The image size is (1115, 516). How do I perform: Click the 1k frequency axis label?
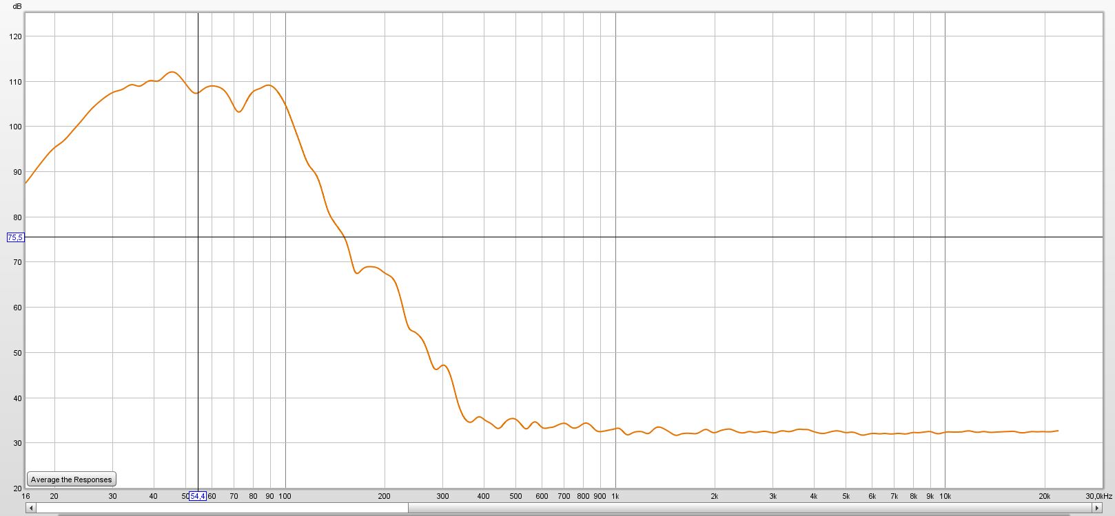pyautogui.click(x=615, y=496)
